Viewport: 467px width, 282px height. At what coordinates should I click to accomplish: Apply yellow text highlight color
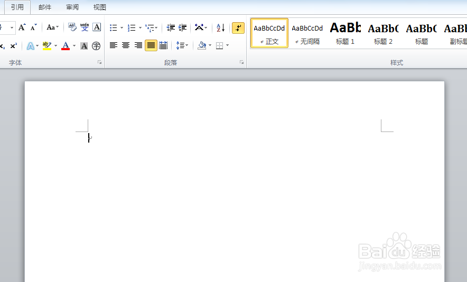pyautogui.click(x=47, y=46)
